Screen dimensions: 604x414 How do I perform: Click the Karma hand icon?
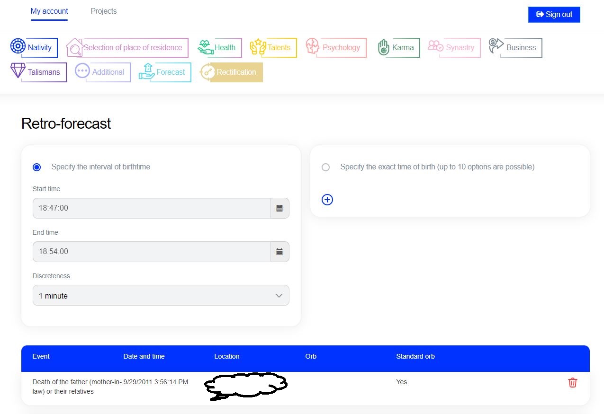pos(384,47)
